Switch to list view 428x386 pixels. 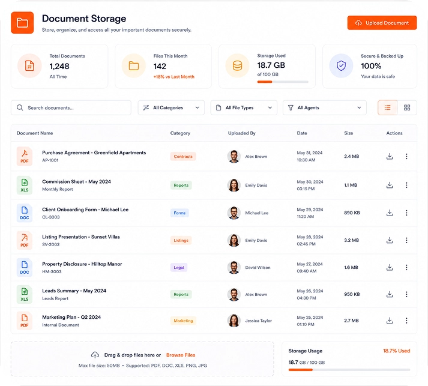point(387,107)
